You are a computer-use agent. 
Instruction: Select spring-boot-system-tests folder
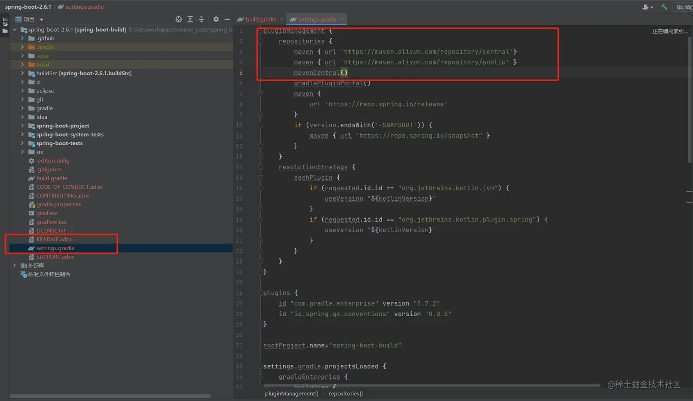click(70, 134)
